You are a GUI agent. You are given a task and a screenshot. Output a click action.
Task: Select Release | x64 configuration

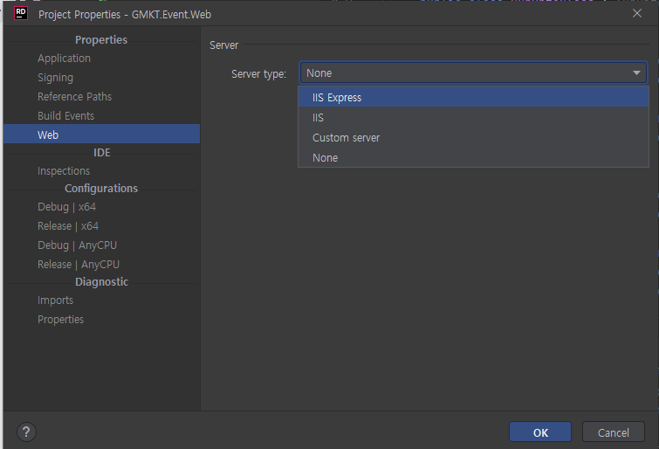68,226
